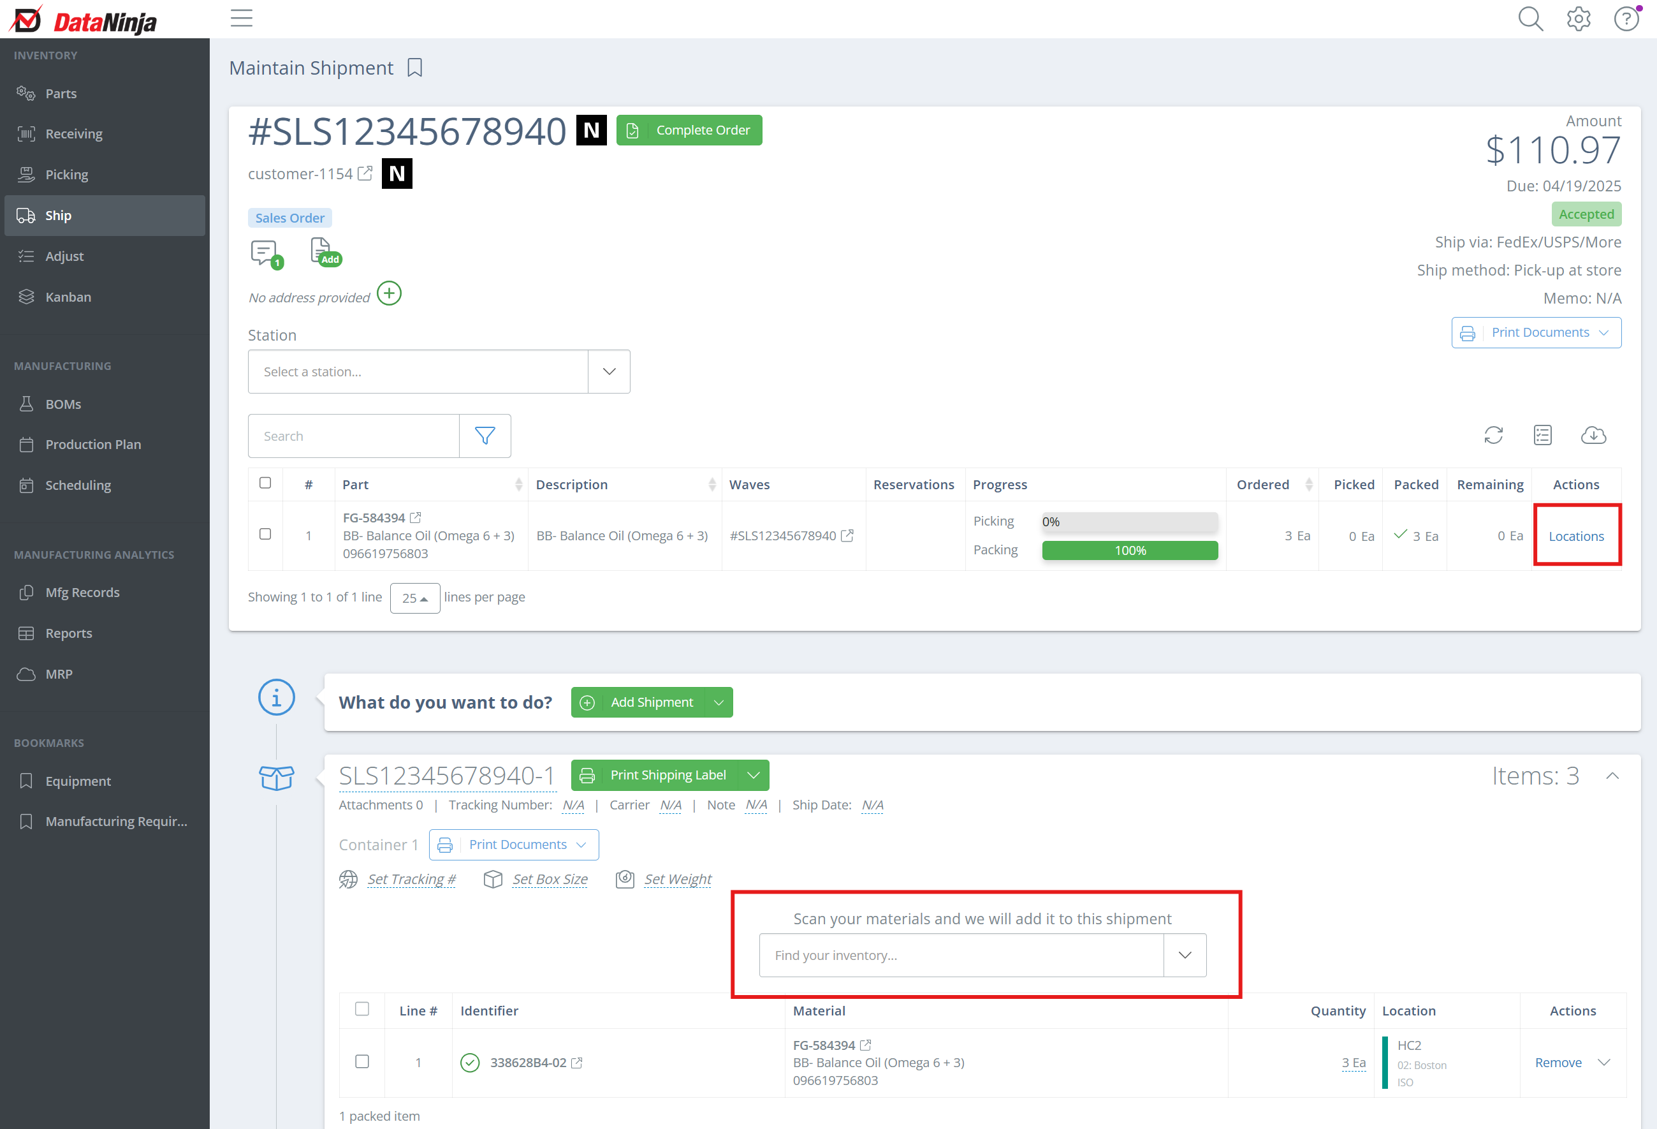
Task: Refresh the order lines table
Action: point(1493,435)
